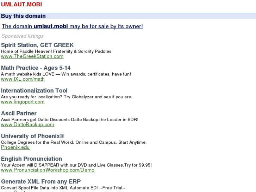The image size is (256, 192).
Task: Click the 'College Degrees for the Real World' text
Action: [x=74, y=142]
